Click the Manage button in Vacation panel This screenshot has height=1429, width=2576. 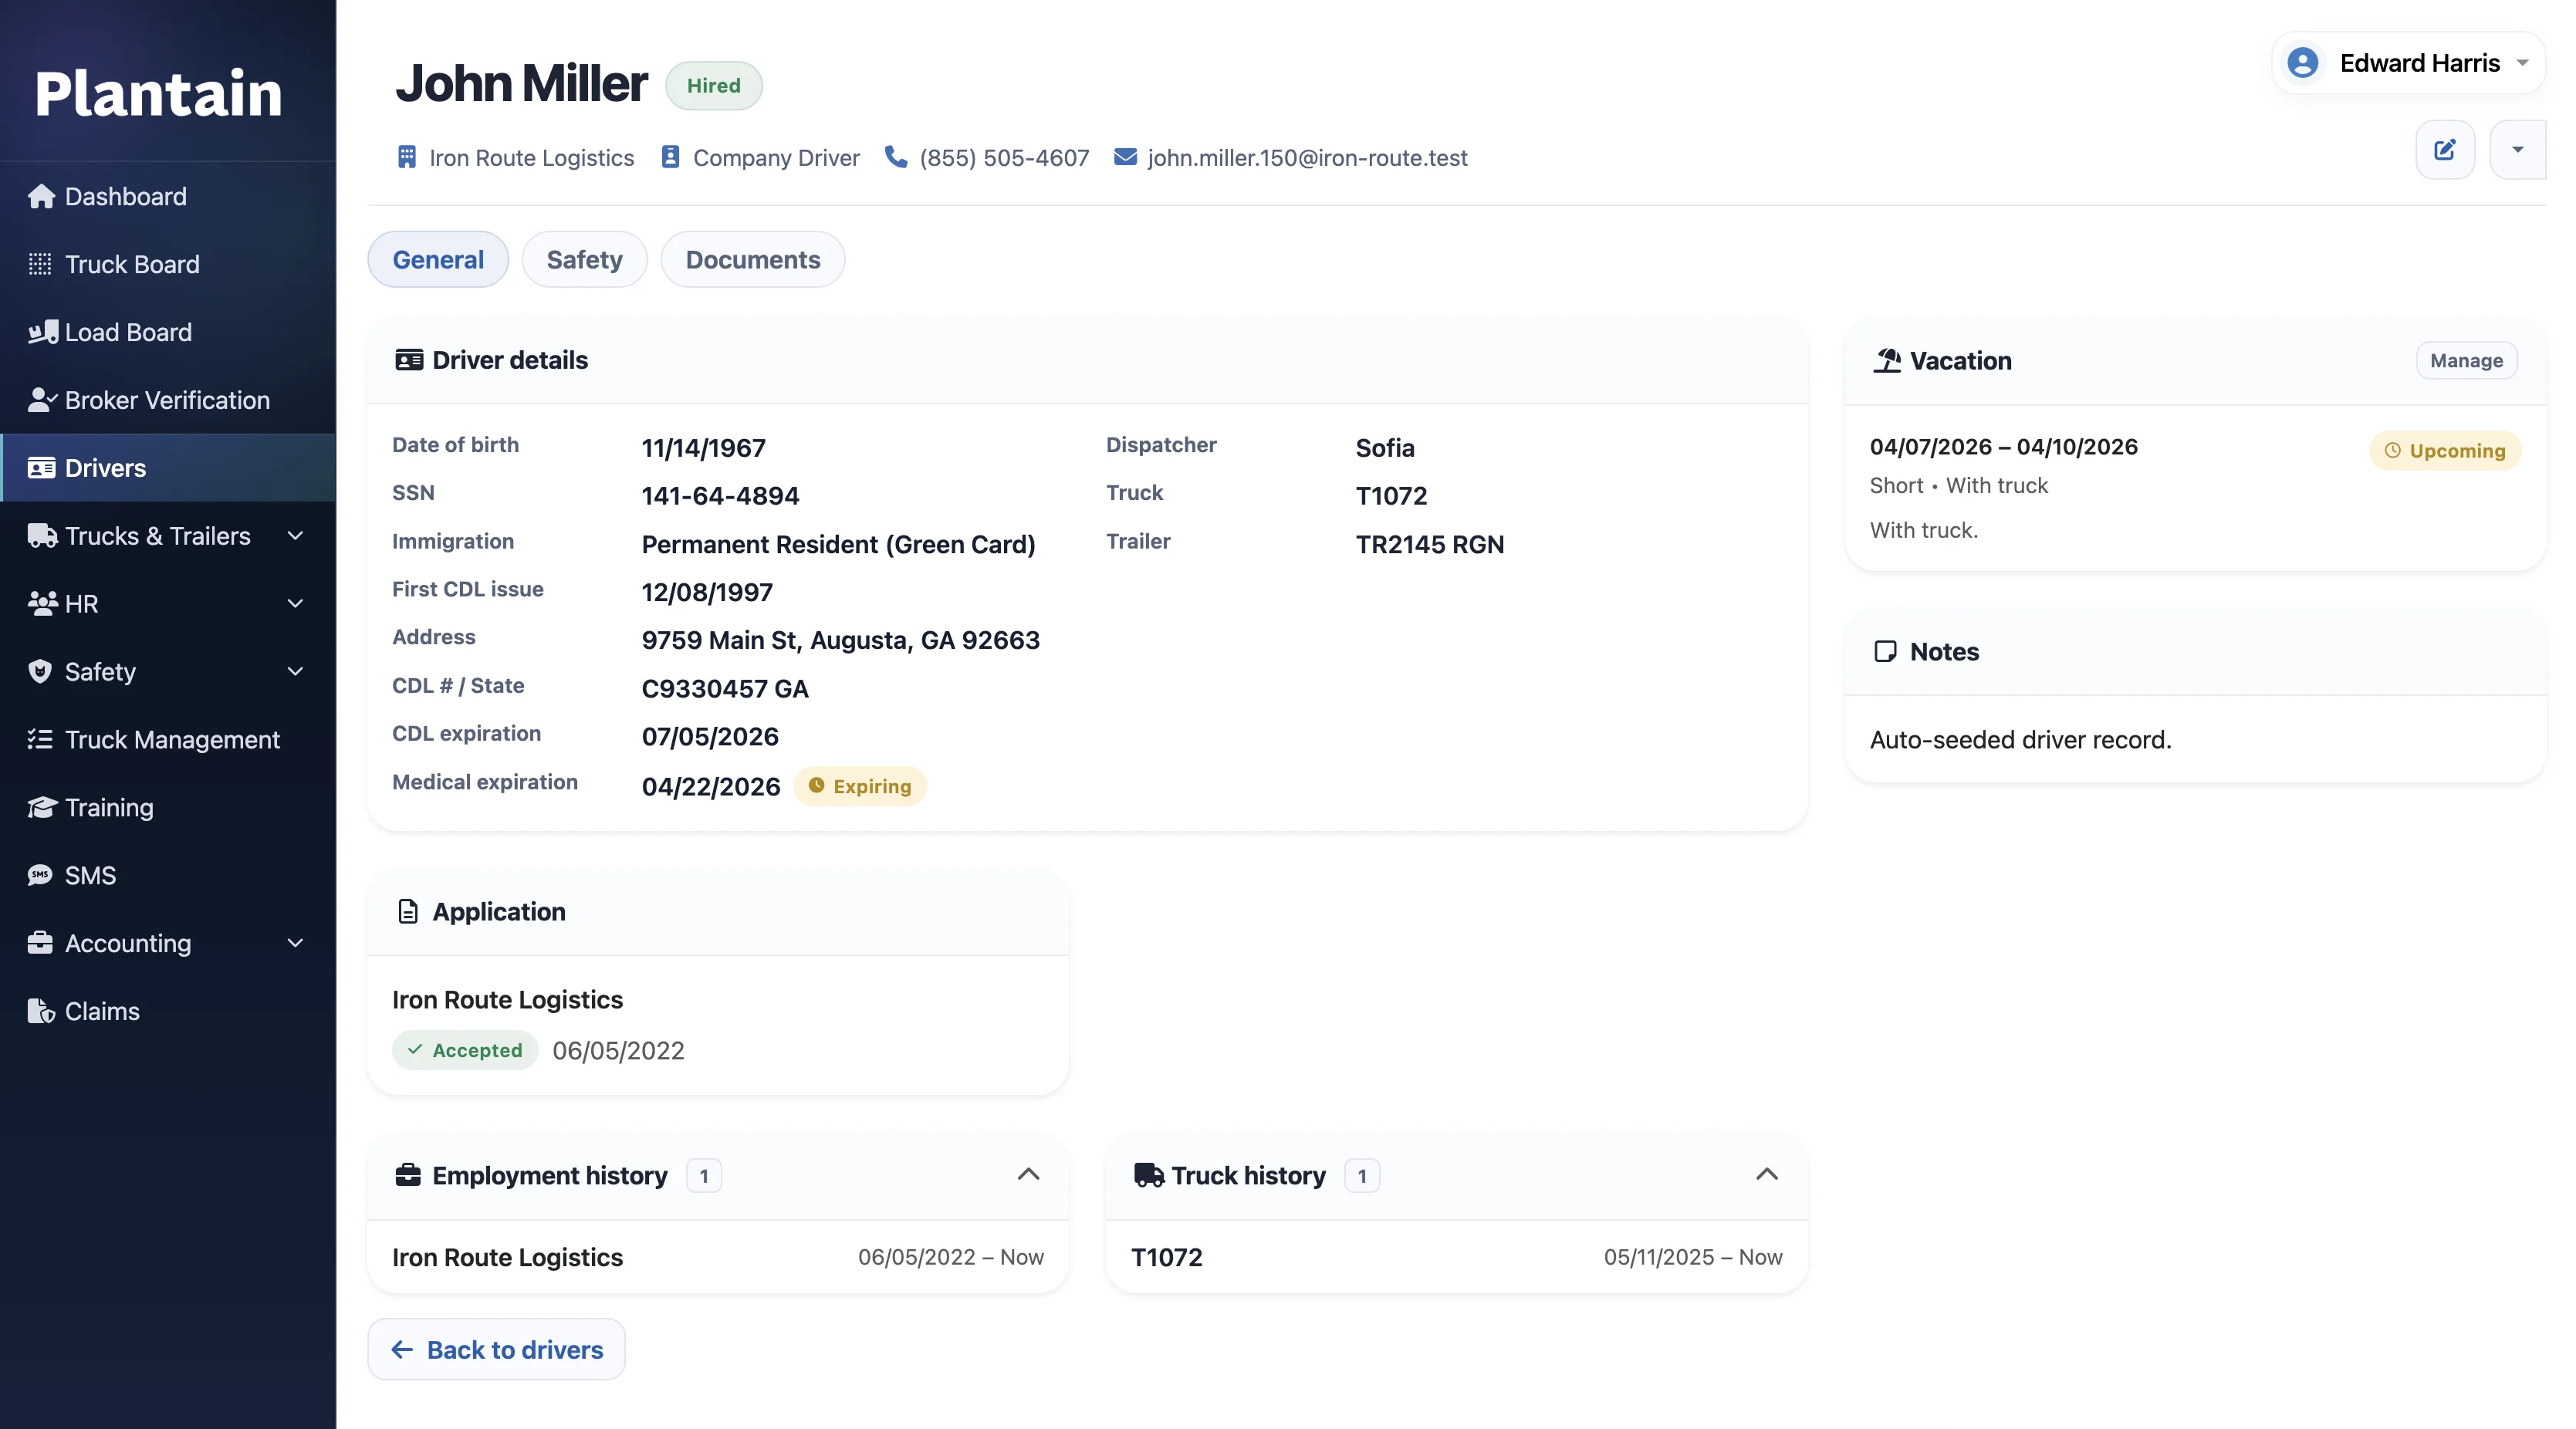pyautogui.click(x=2465, y=360)
